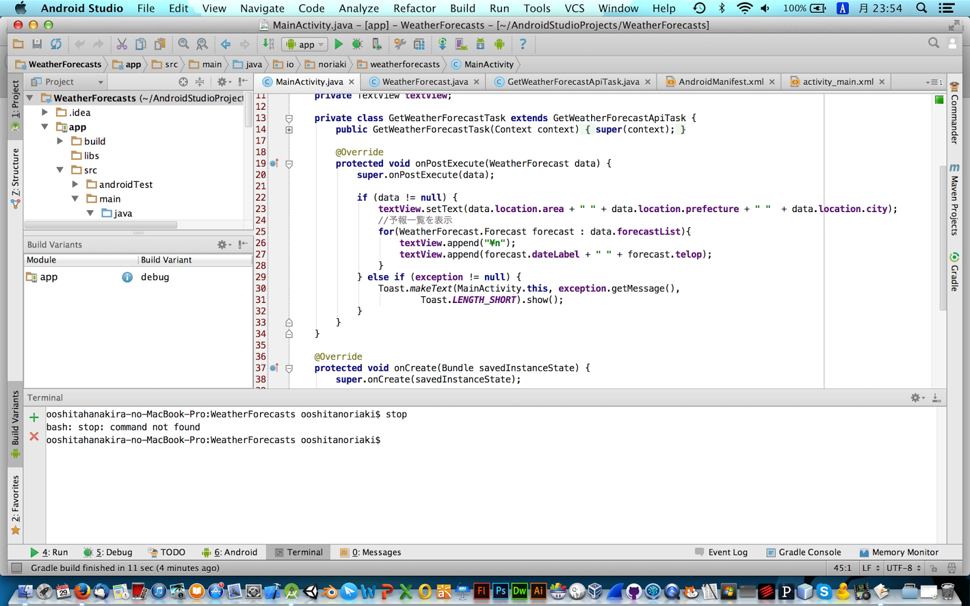Click the Copy icon in toolbar
Image resolution: width=970 pixels, height=606 pixels.
(x=141, y=44)
